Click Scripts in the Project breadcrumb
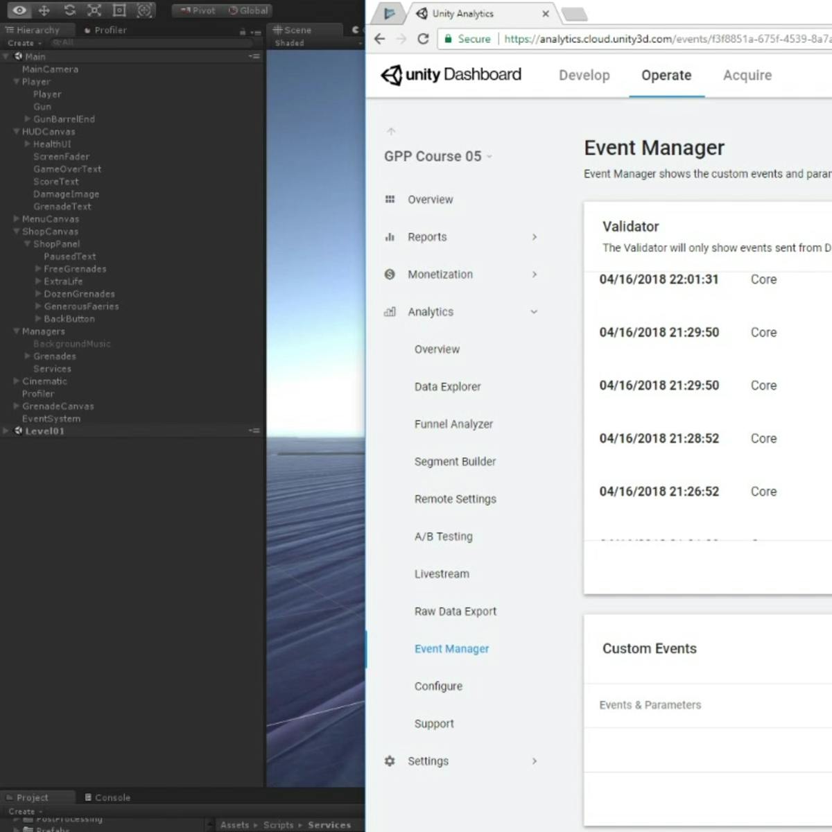 279,825
